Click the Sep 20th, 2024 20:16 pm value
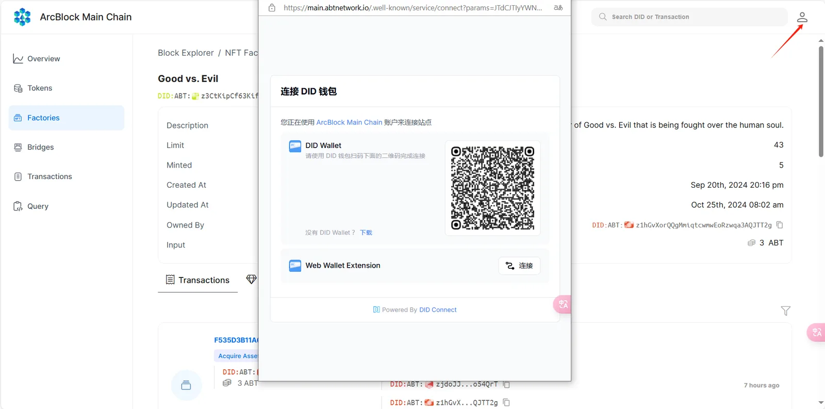This screenshot has height=409, width=825. [737, 185]
